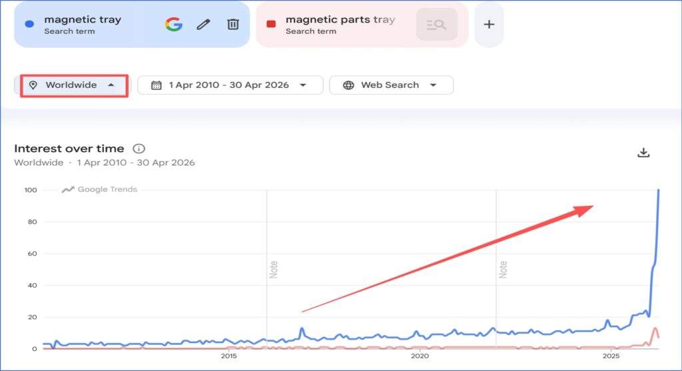Open the 1 Apr 2010 - 30 Apr 2026 date dropdown

(x=230, y=85)
